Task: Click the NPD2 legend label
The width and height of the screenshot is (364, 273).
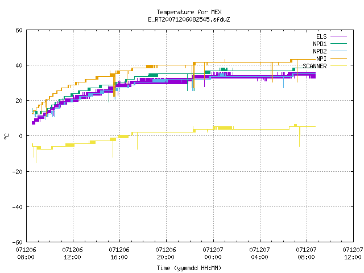Action: point(320,51)
